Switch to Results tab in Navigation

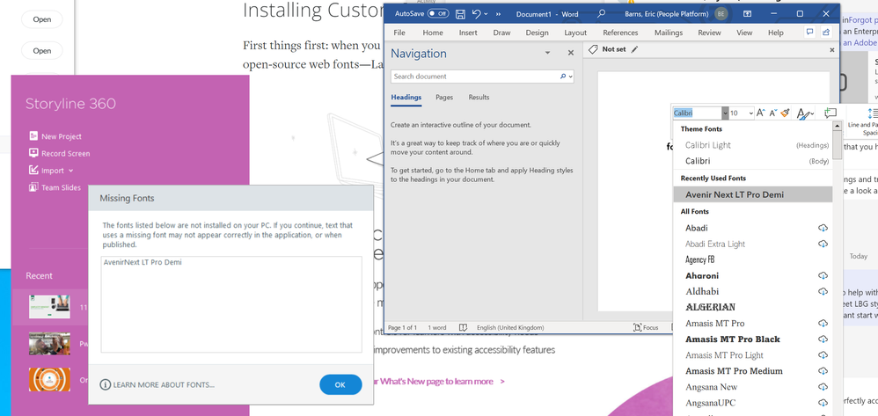479,97
